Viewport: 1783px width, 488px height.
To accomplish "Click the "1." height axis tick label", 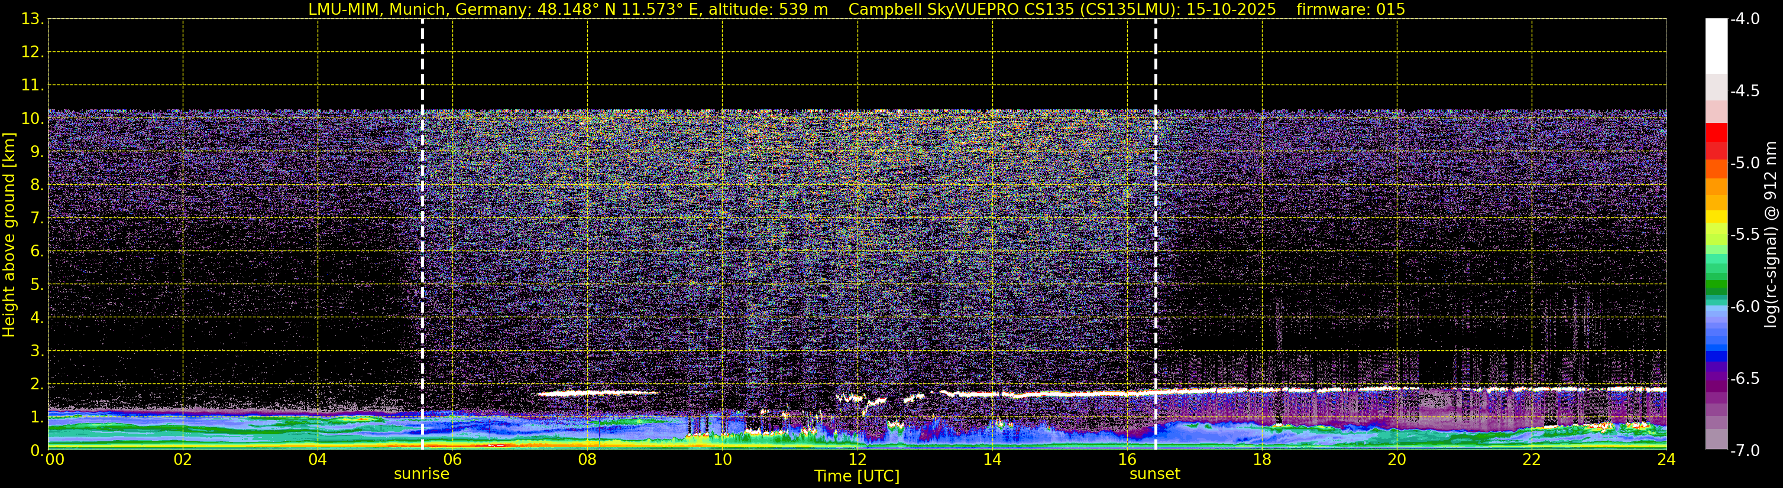I will point(37,418).
